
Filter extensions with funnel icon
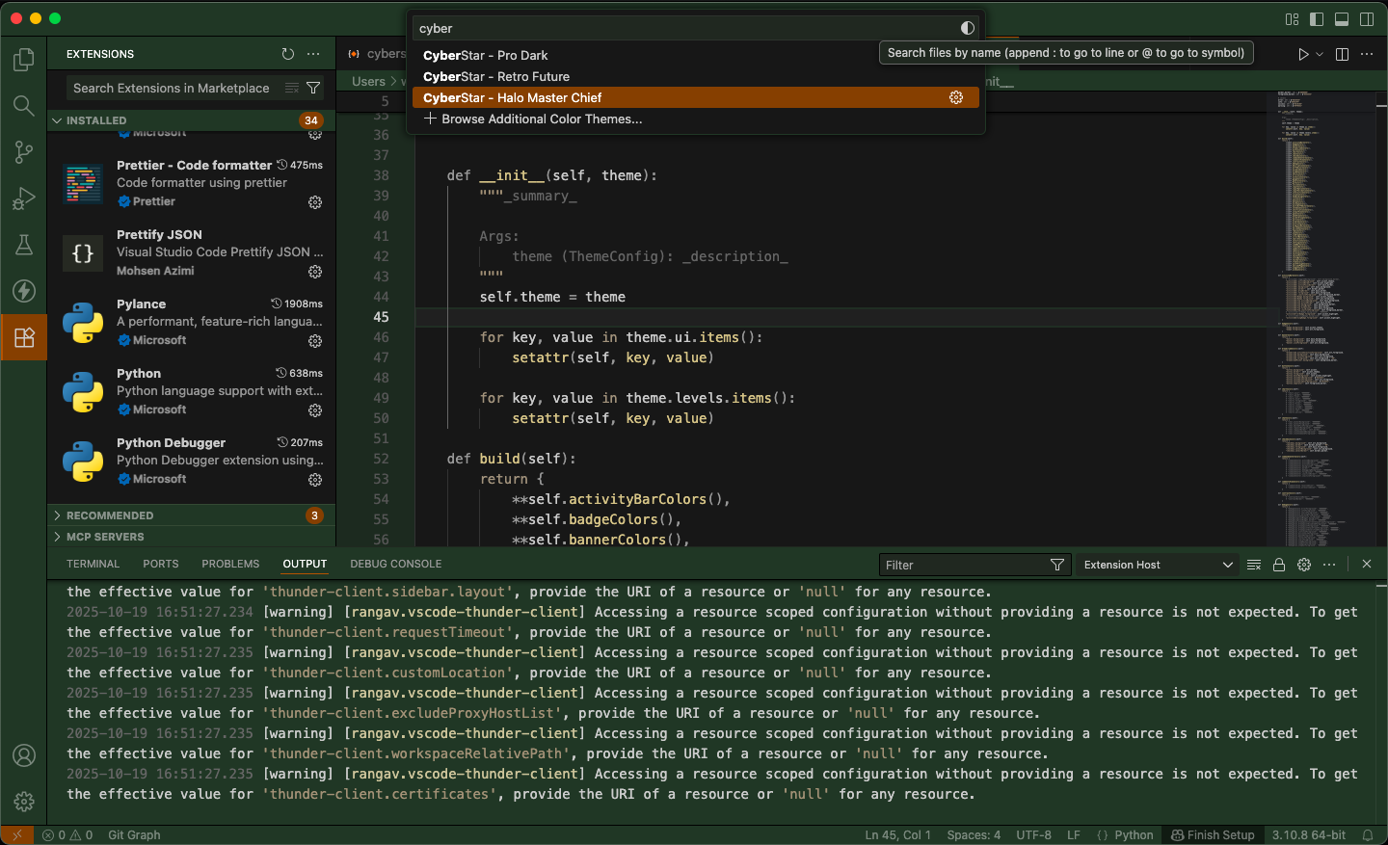313,88
